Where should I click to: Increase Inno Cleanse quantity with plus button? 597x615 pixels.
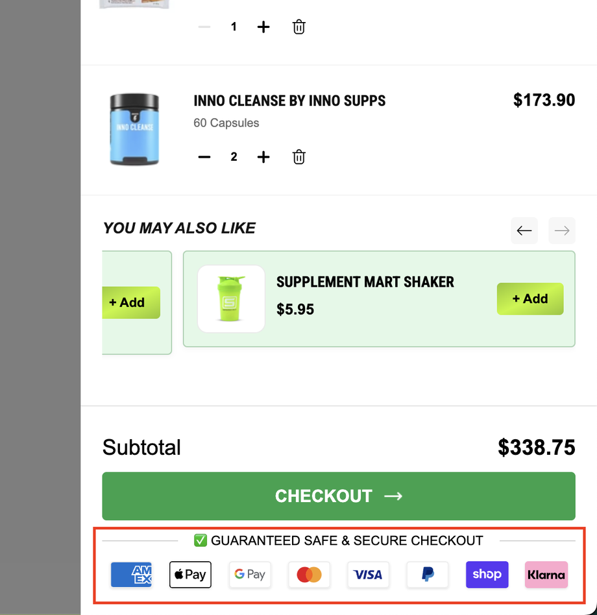coord(263,156)
